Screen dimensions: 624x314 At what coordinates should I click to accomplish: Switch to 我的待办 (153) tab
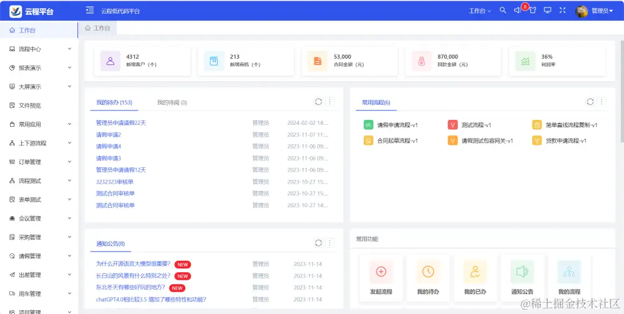point(114,102)
